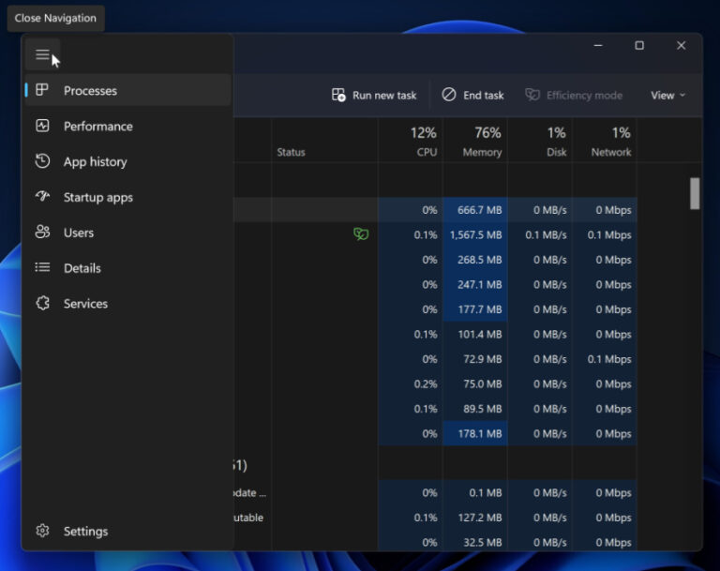
Task: Click the Services puzzle icon
Action: 42,303
